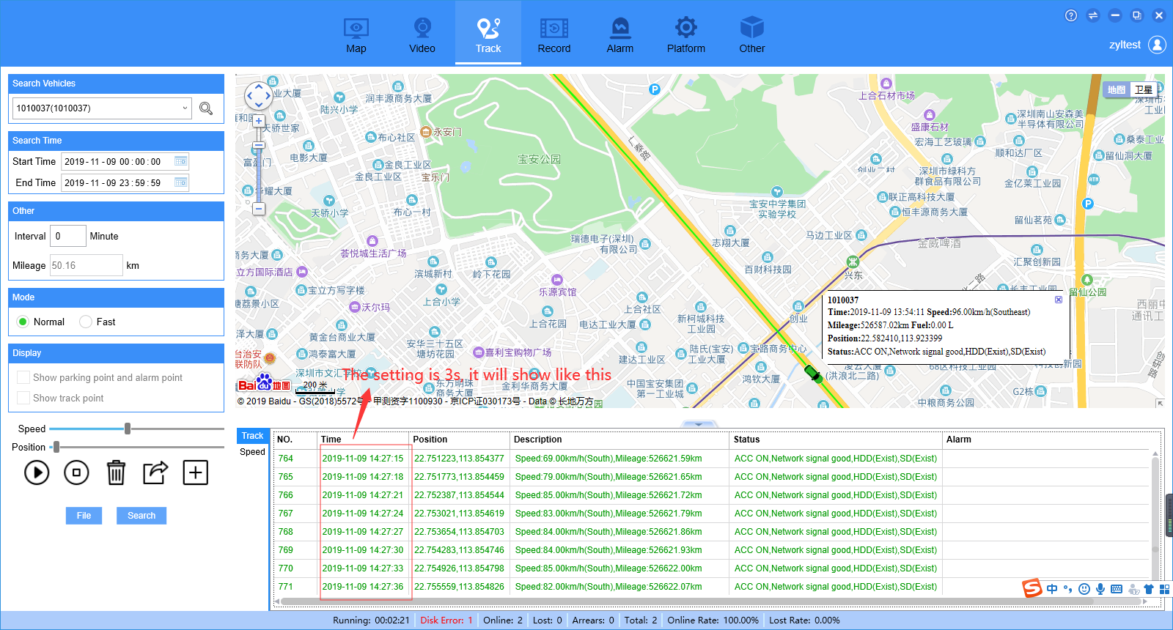
Task: Open the Record module
Action: point(554,35)
